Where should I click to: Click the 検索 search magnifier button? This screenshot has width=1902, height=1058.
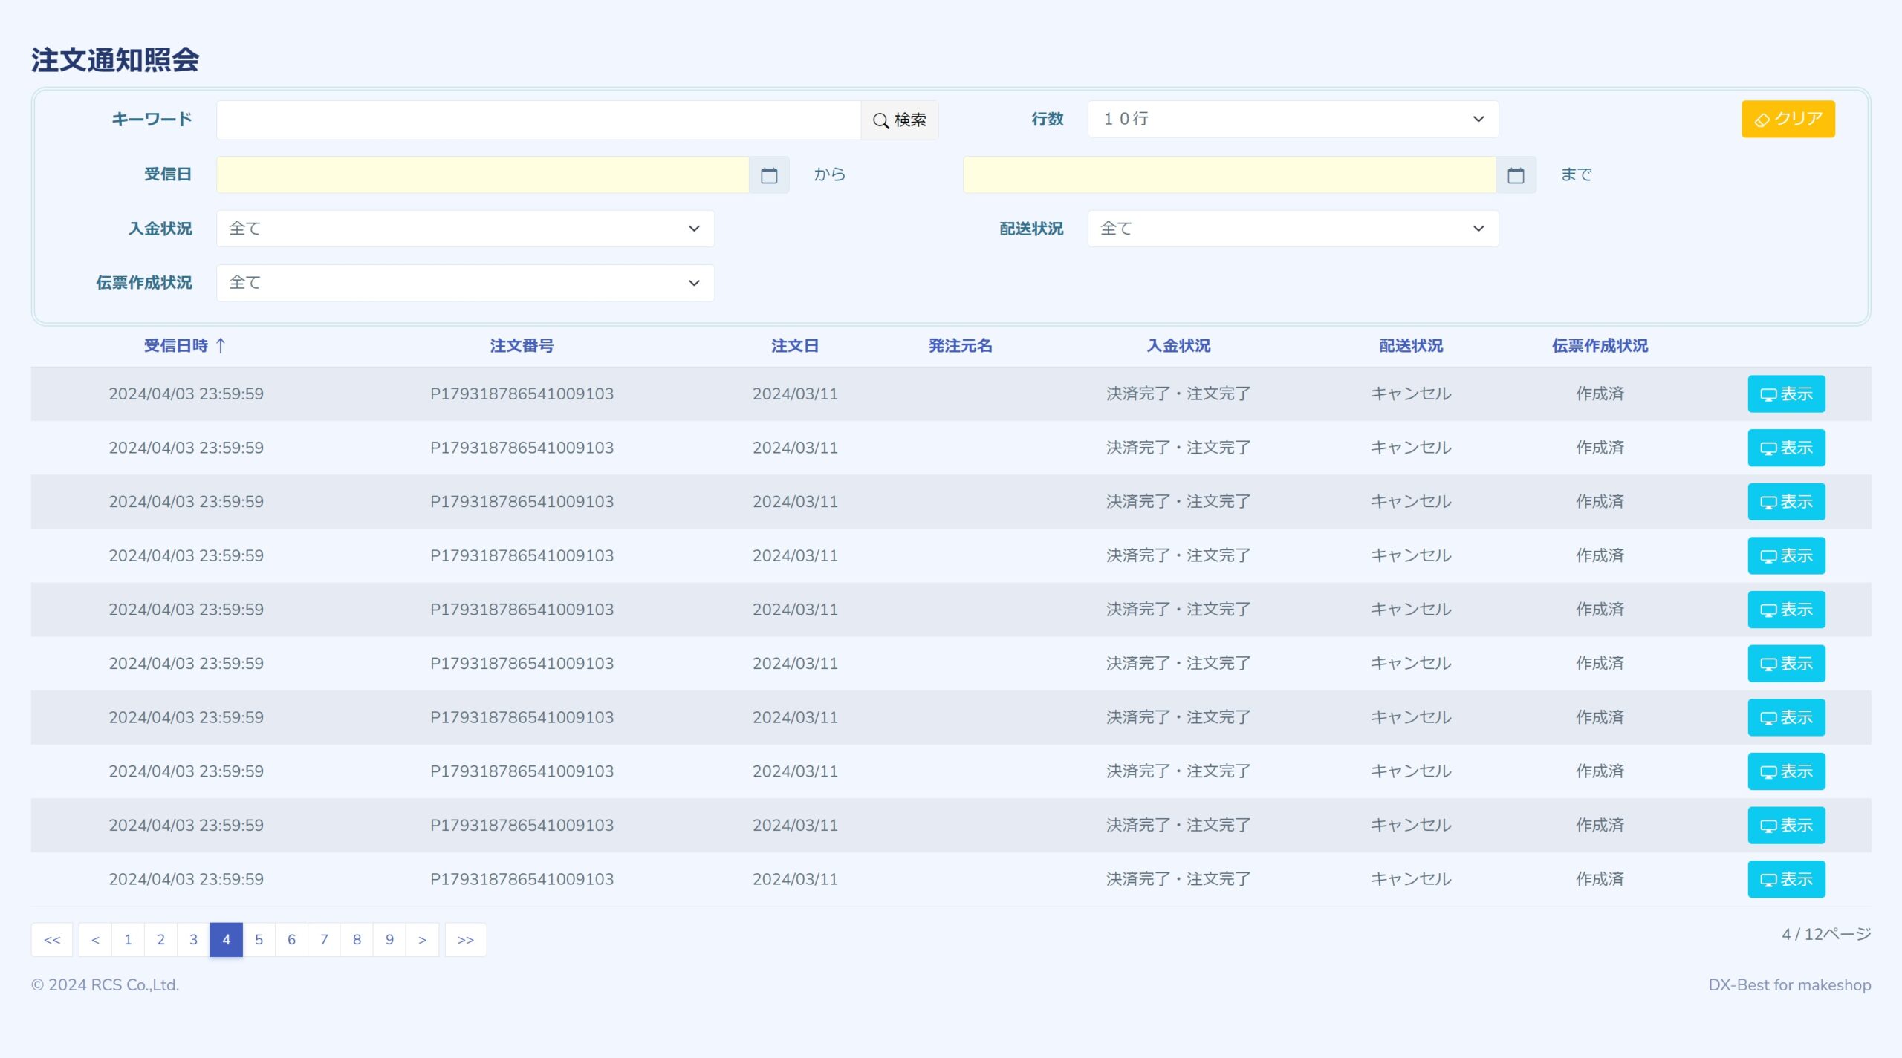tap(899, 120)
